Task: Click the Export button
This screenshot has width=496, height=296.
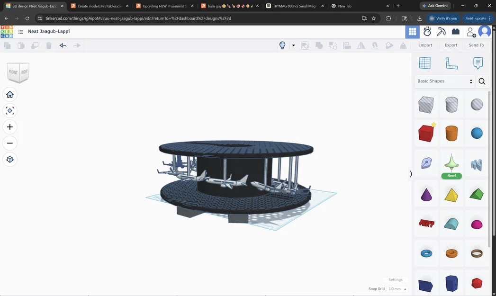Action: pos(451,45)
